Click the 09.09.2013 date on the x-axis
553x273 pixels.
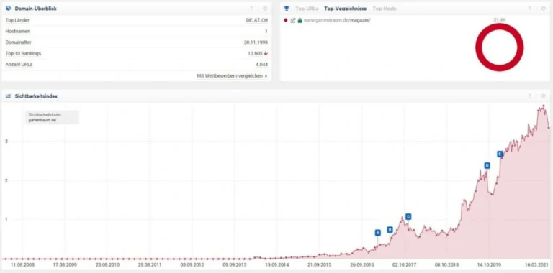(235, 264)
